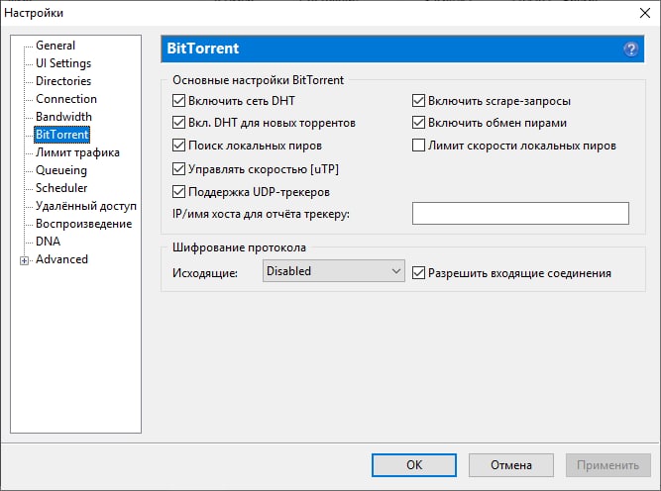
Task: Select Queueing in settings tree
Action: click(61, 170)
